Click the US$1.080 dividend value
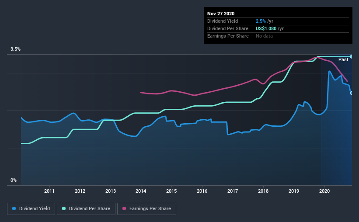Viewport: 359px width, 222px height. click(266, 28)
